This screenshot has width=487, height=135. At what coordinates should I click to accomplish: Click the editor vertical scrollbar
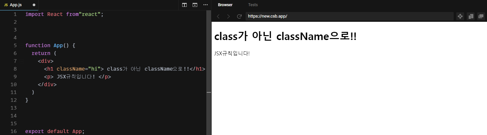[209, 72]
